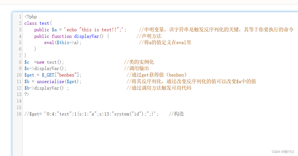Click the '$c->displayVar();' call
This screenshot has width=298, height=156.
(x=45, y=69)
